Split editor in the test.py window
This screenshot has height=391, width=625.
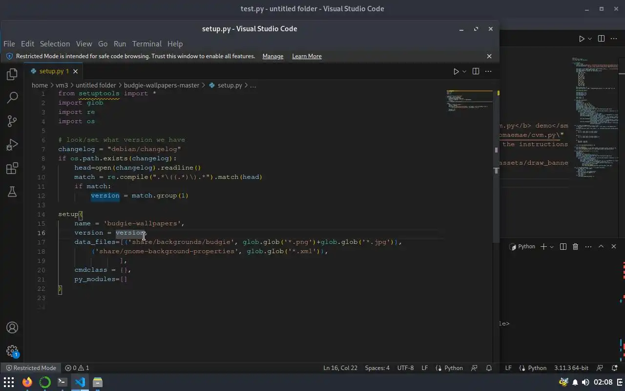click(601, 39)
